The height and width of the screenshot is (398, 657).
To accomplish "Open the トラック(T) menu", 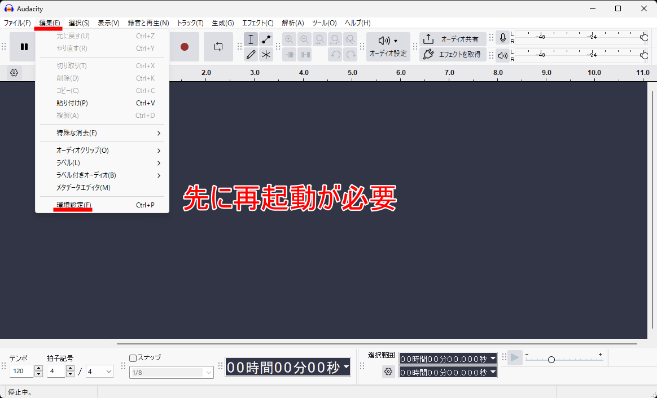I will point(190,23).
